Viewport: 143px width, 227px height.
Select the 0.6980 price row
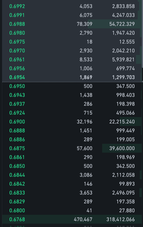[72, 33]
